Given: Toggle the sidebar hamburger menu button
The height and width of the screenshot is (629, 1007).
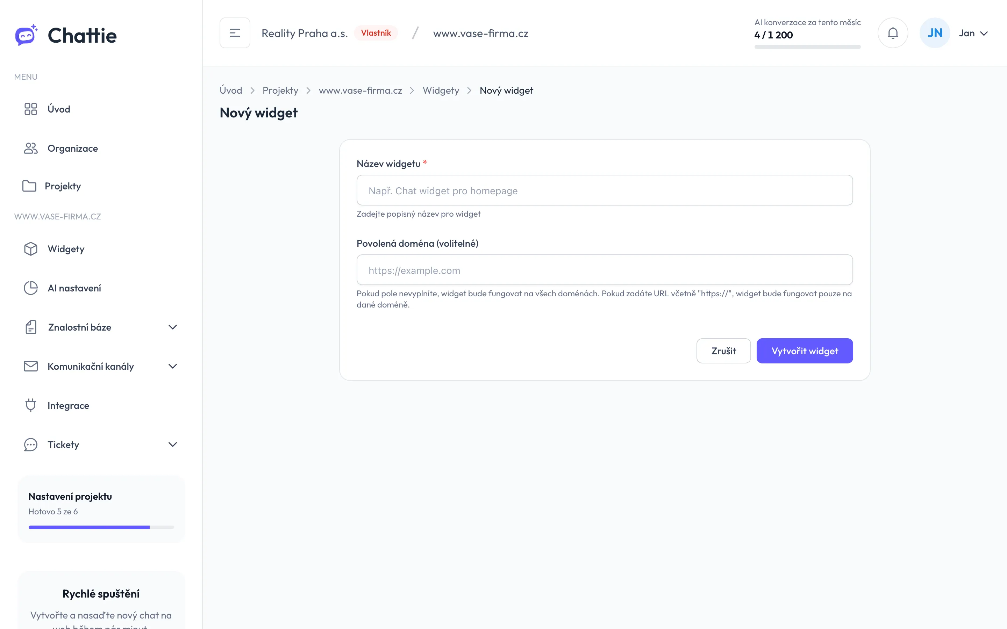Looking at the screenshot, I should coord(235,33).
